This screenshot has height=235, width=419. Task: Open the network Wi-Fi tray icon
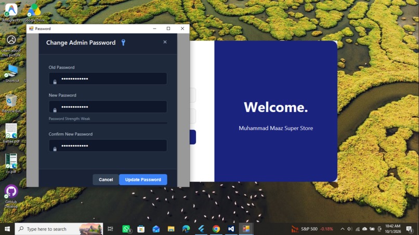tap(357, 229)
